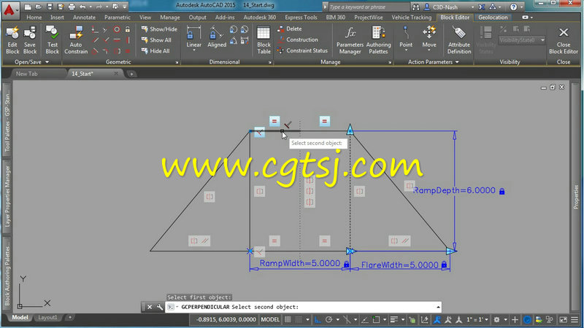This screenshot has width=584, height=328.
Task: Cancel command with command line X button
Action: [150, 307]
